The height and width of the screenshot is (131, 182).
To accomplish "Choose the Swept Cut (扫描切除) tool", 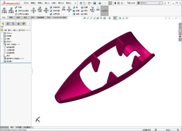I will (x=55, y=7).
